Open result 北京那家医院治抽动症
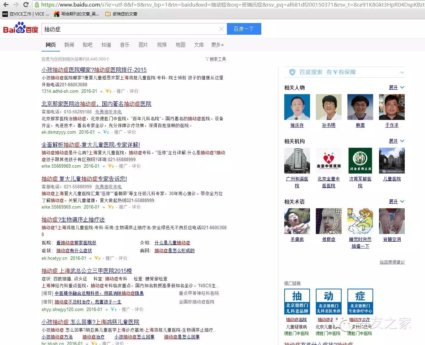The width and height of the screenshot is (425, 345). pyautogui.click(x=96, y=104)
